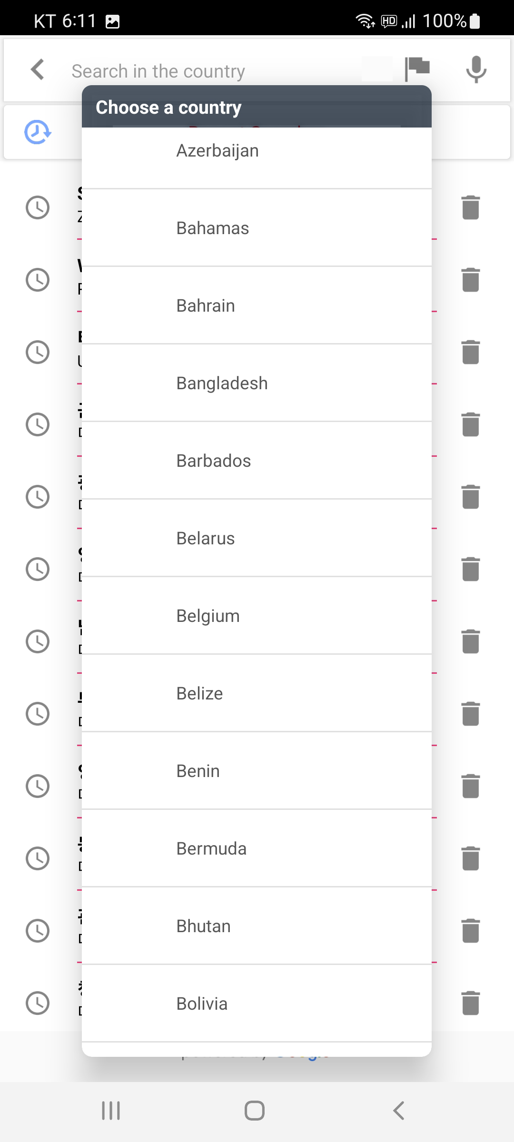Choose Barbados in the dialog

257,461
